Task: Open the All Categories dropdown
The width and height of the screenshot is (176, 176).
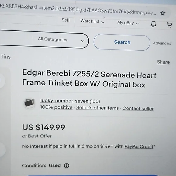Action: click(61, 40)
